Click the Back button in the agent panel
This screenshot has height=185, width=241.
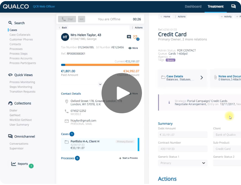63,28
